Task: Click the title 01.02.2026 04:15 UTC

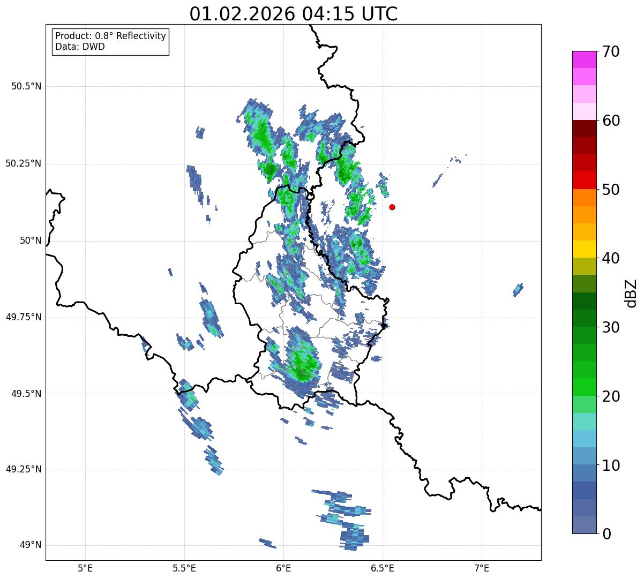Action: (294, 14)
